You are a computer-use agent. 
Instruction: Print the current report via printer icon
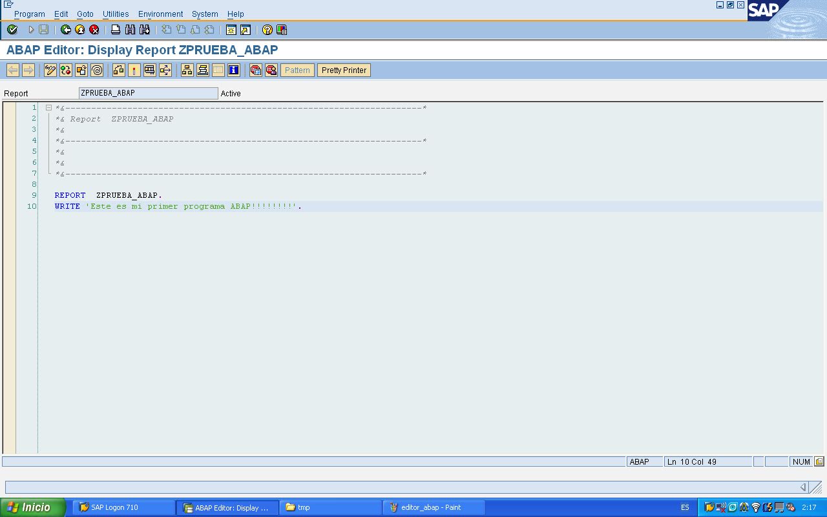pyautogui.click(x=115, y=30)
